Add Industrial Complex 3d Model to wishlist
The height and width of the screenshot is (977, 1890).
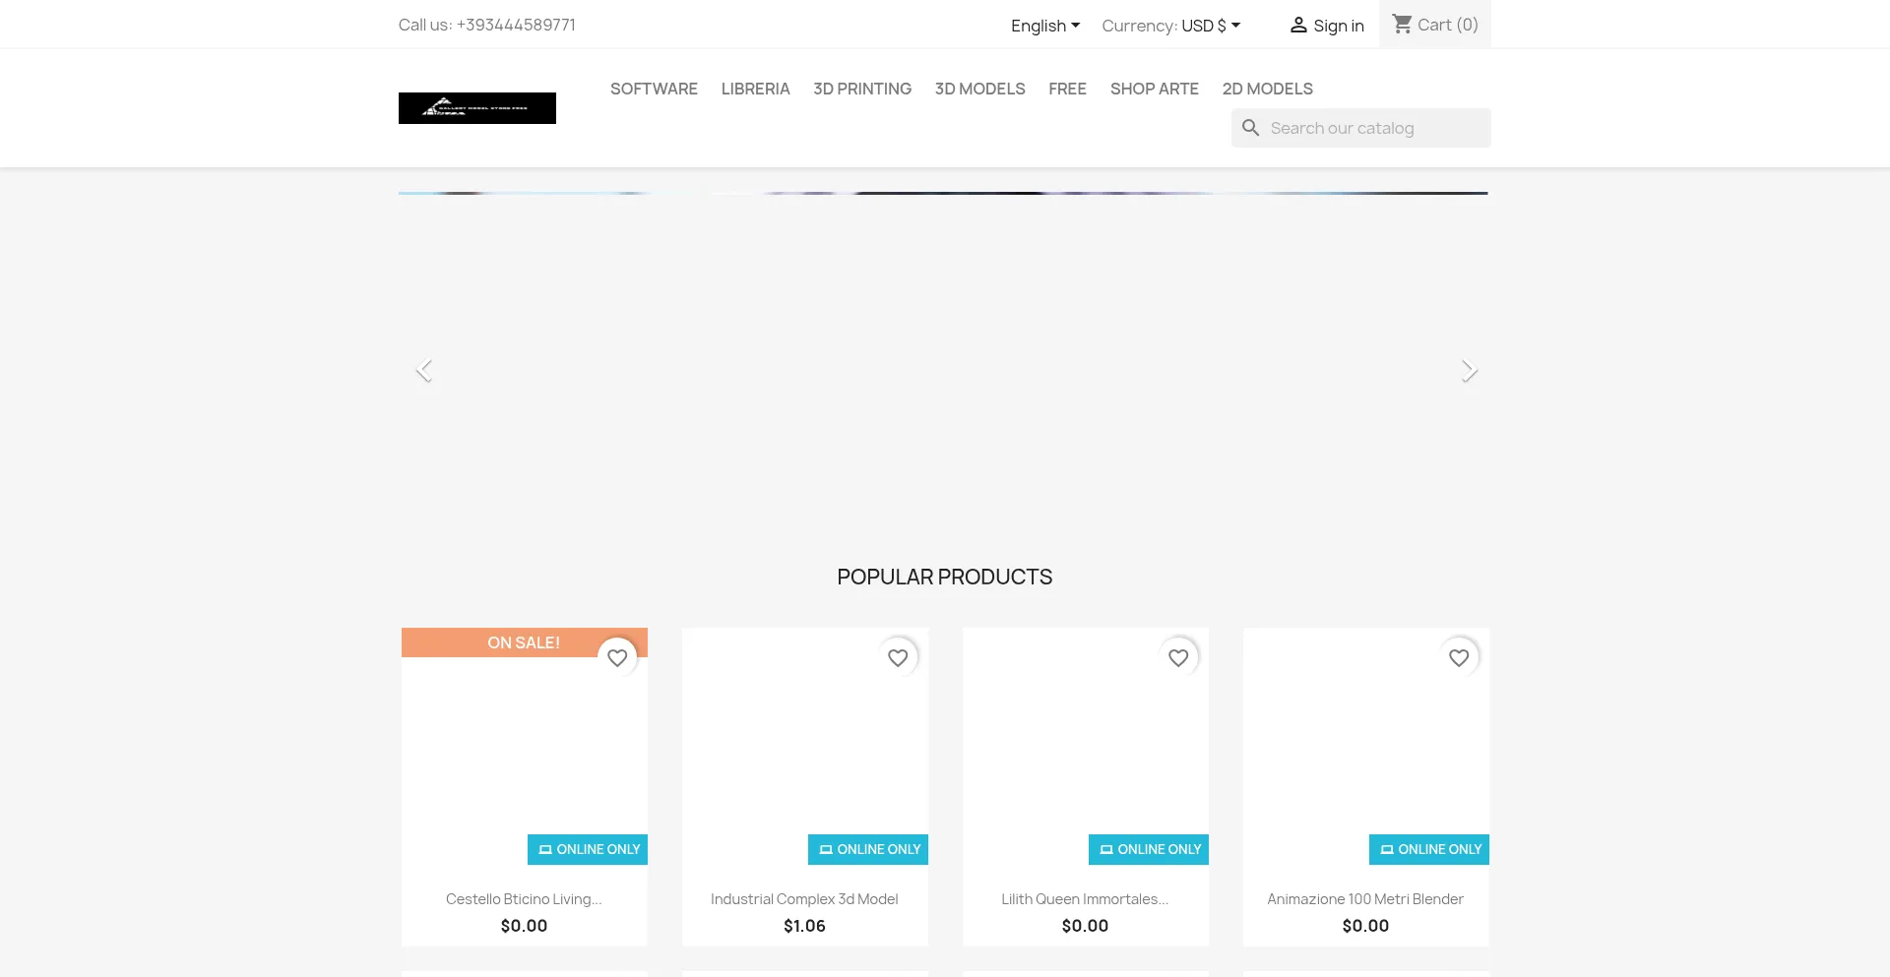(898, 657)
